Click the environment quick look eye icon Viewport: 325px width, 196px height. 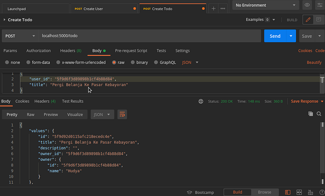coord(307,5)
